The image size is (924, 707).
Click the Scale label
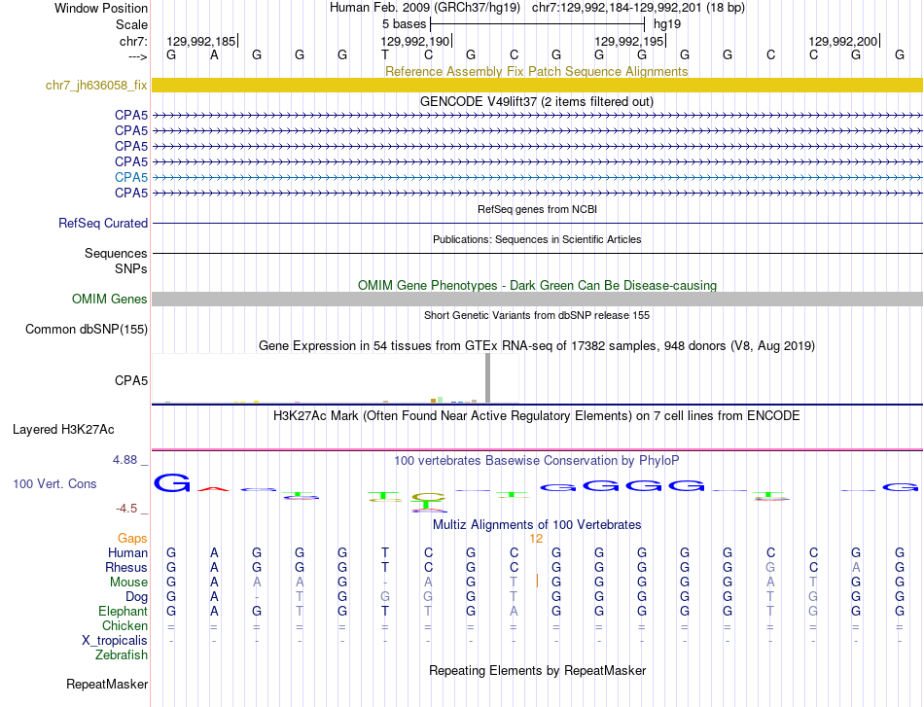click(131, 24)
